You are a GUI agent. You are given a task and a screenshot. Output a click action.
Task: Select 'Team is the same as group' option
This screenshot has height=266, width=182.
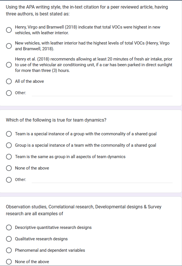(x=9, y=157)
